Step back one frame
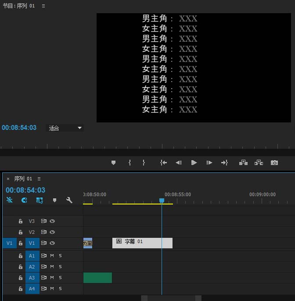This screenshot has width=295, height=301. click(x=179, y=163)
